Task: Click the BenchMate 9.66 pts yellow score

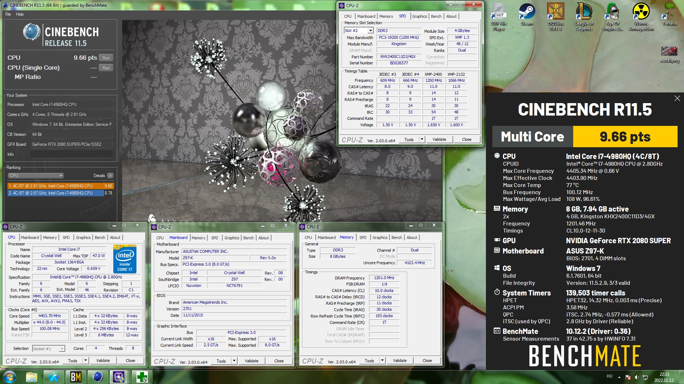Action: (625, 137)
